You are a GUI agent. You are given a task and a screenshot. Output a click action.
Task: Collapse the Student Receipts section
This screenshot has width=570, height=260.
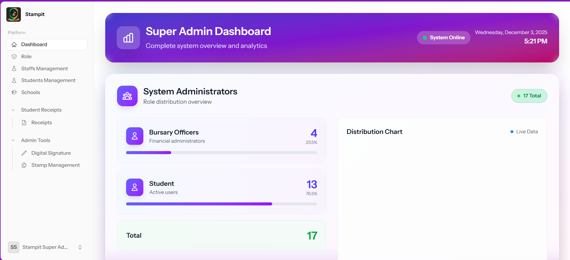pos(13,110)
